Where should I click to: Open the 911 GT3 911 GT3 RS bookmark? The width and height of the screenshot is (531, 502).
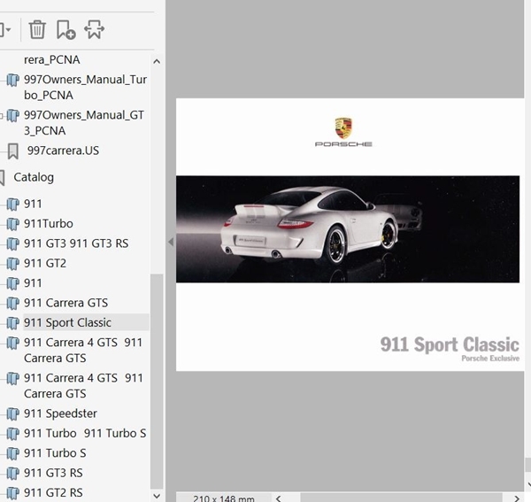click(x=76, y=243)
